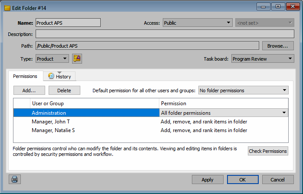This screenshot has width=303, height=194.
Task: Select the Manager, John T row
Action: click(x=51, y=122)
